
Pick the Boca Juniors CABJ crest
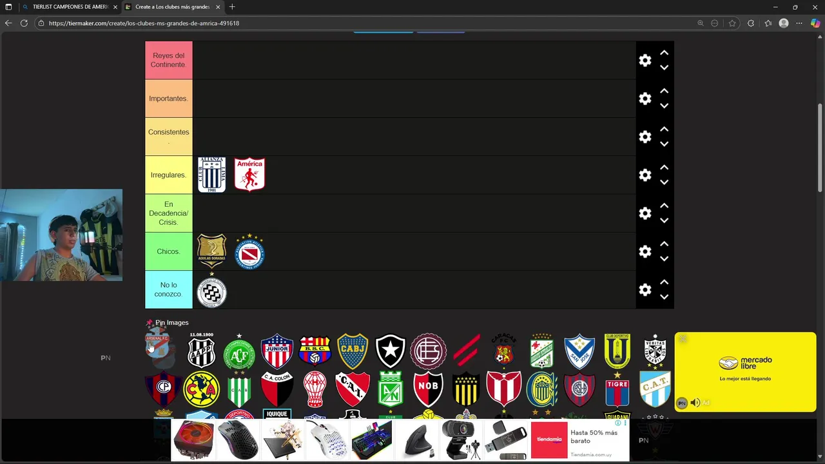[353, 351]
